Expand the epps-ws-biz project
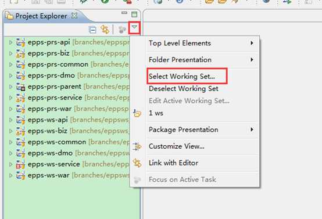Image resolution: width=322 pixels, height=219 pixels. pos(10,131)
